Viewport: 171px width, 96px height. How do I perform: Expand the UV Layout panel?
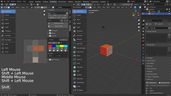point(54,30)
